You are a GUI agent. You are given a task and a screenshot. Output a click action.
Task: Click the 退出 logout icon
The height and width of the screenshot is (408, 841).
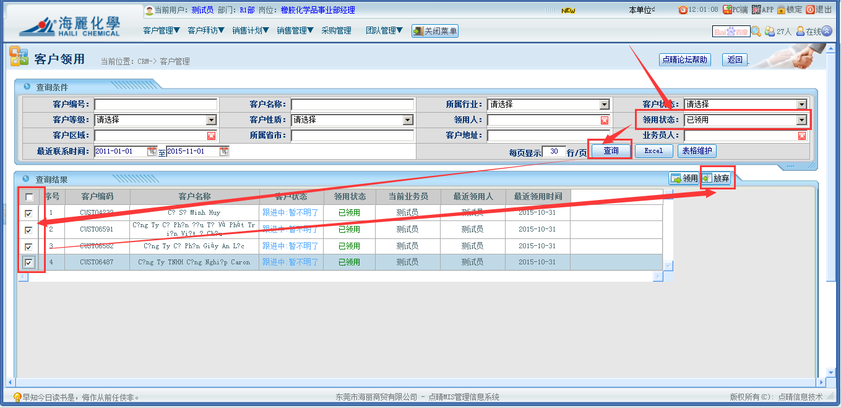tap(810, 10)
